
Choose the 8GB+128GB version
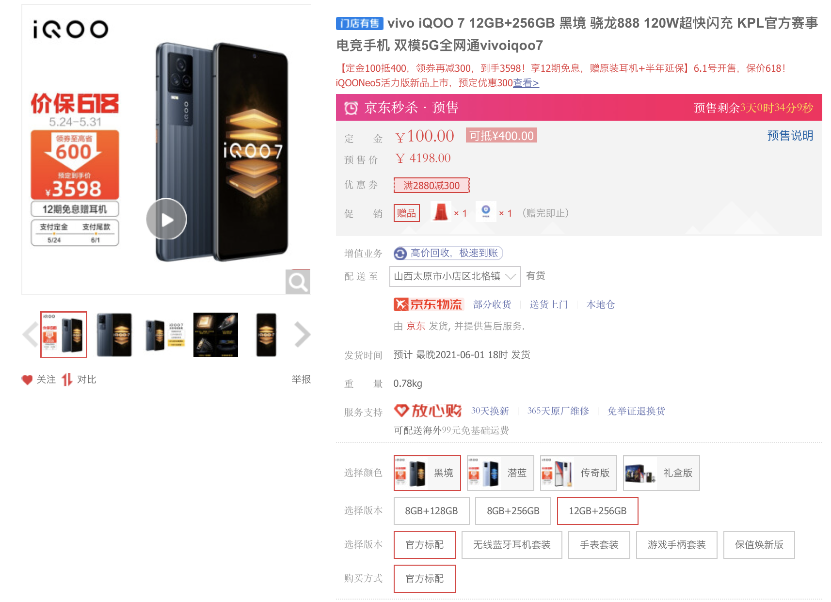[x=431, y=511]
